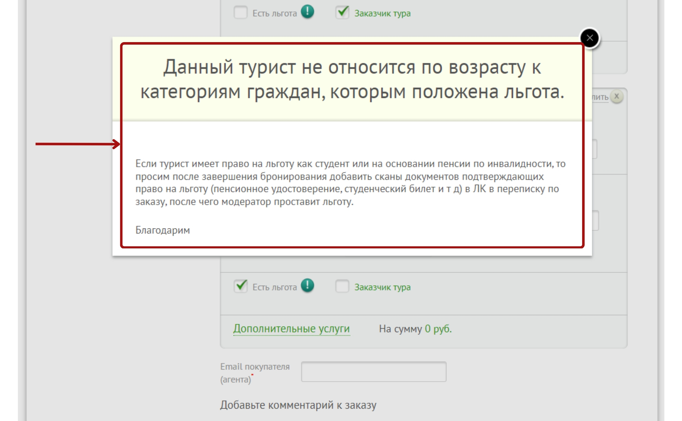Click the green 'Заказчик тура' label beside the empty checkbox

pyautogui.click(x=382, y=287)
